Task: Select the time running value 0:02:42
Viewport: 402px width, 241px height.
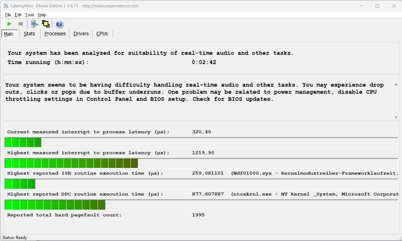Action: 204,62
